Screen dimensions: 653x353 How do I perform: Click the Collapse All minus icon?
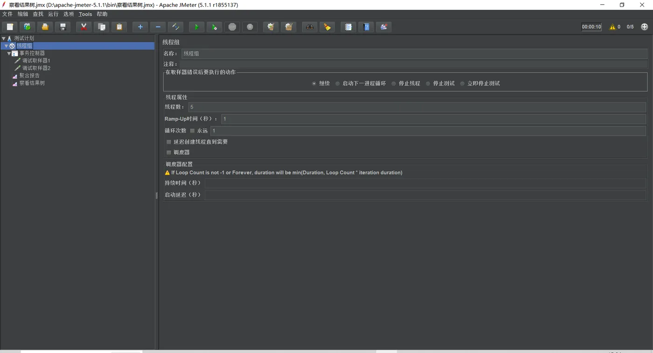158,27
